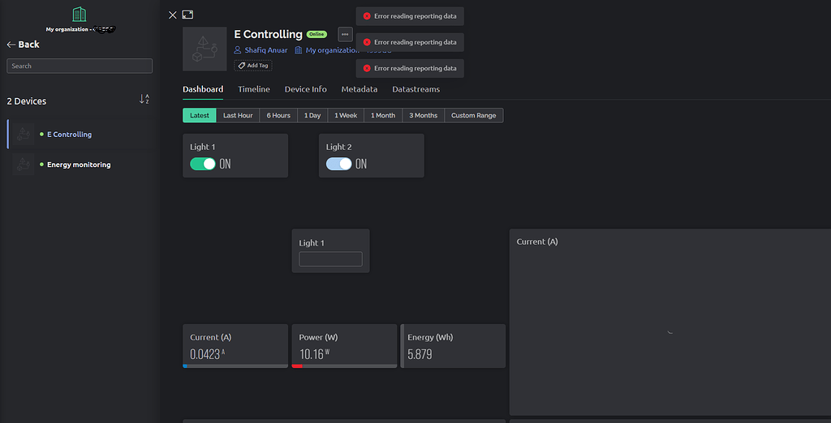Close the device panel with X

coord(172,15)
